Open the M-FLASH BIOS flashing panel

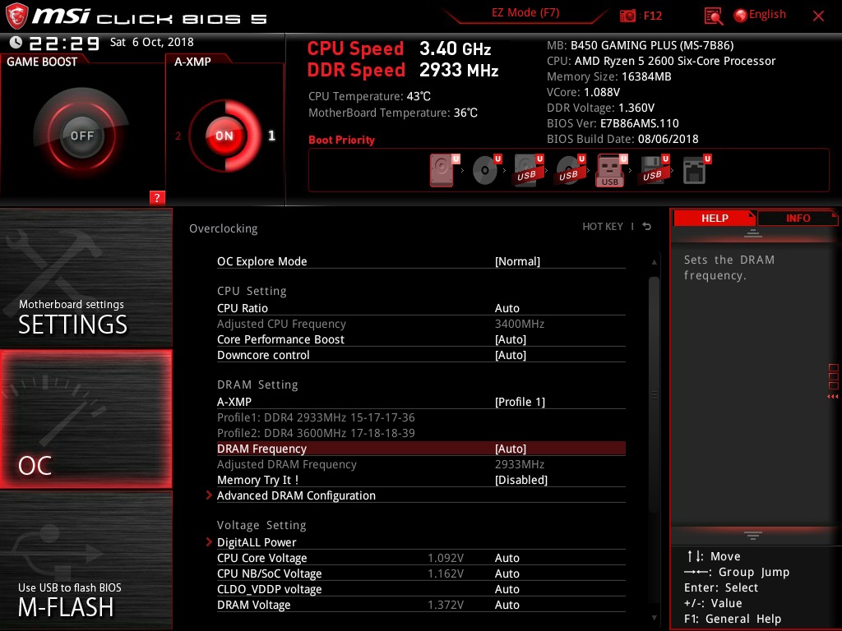pyautogui.click(x=86, y=560)
